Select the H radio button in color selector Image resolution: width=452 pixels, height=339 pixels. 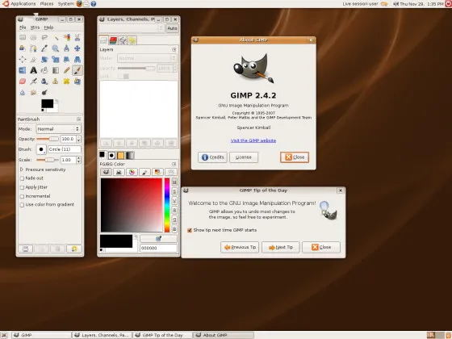point(174,182)
